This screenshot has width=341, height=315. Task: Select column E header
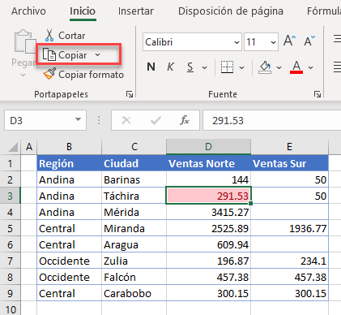click(x=289, y=147)
